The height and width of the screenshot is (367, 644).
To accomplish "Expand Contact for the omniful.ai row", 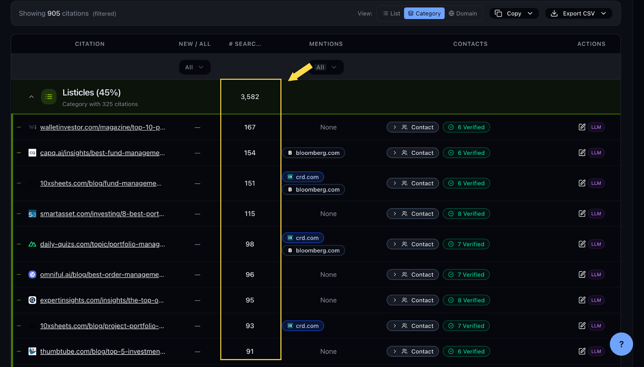I will [413, 274].
